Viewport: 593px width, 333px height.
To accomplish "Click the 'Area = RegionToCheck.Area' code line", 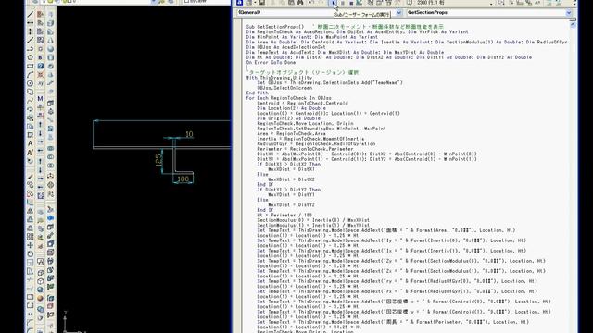I will coord(291,133).
